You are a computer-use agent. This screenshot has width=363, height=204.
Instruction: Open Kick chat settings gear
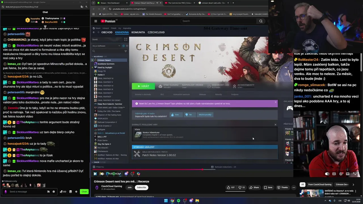point(76,192)
